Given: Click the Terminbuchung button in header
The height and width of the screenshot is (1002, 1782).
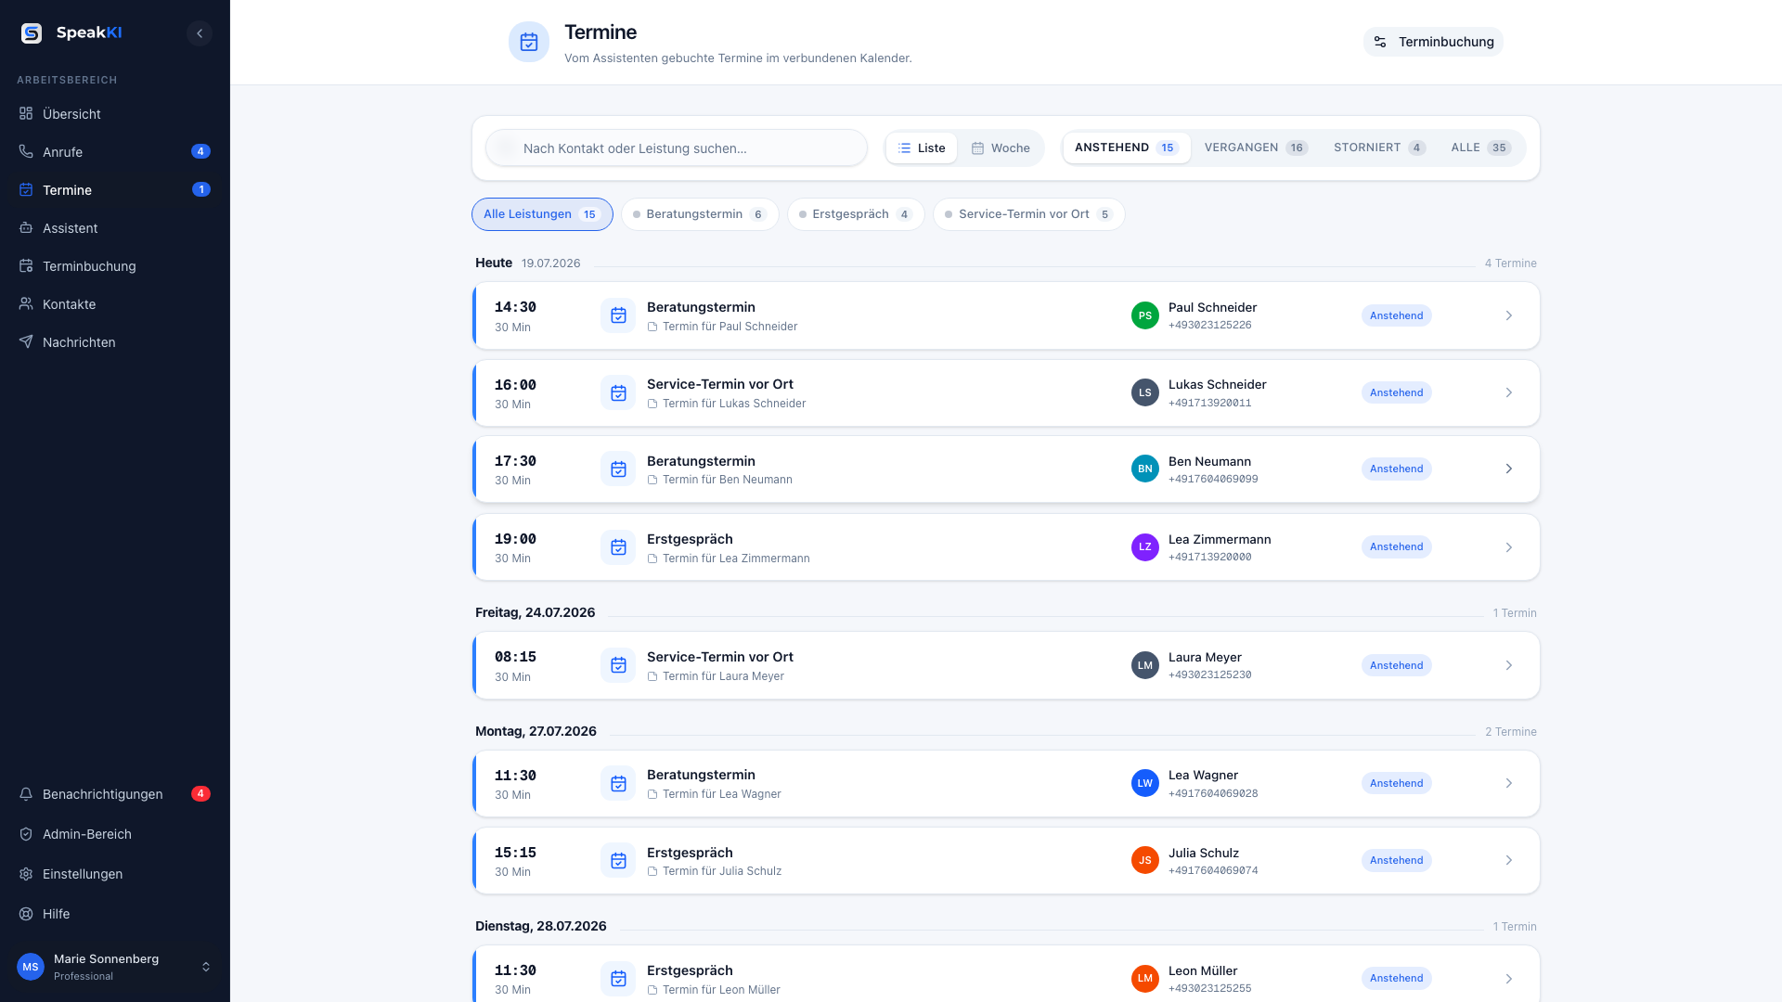Looking at the screenshot, I should click(1434, 42).
